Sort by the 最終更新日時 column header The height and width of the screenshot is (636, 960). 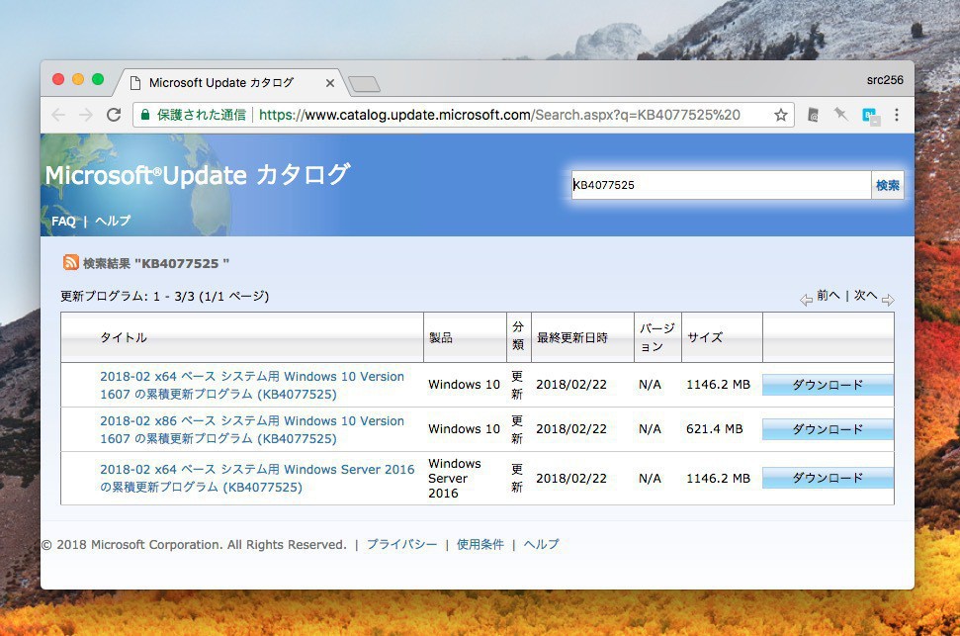[572, 337]
